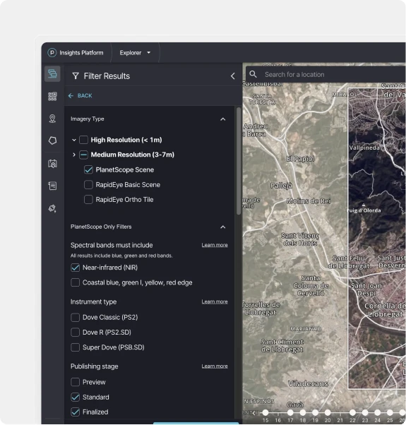Select timeline marker for day 19
406x425 pixels.
[315, 412]
